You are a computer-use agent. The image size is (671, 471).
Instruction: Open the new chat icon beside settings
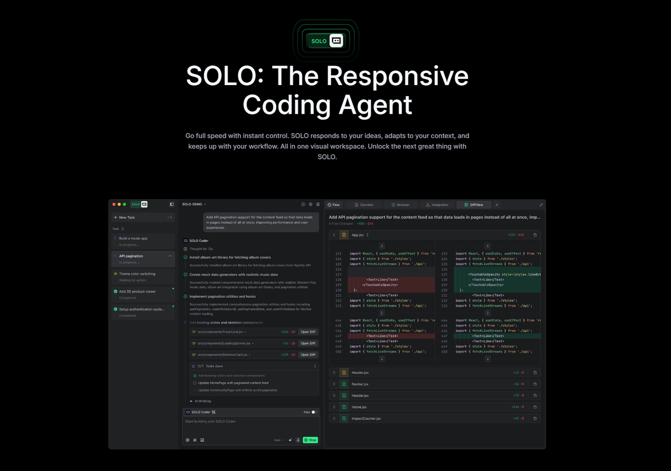(303, 205)
